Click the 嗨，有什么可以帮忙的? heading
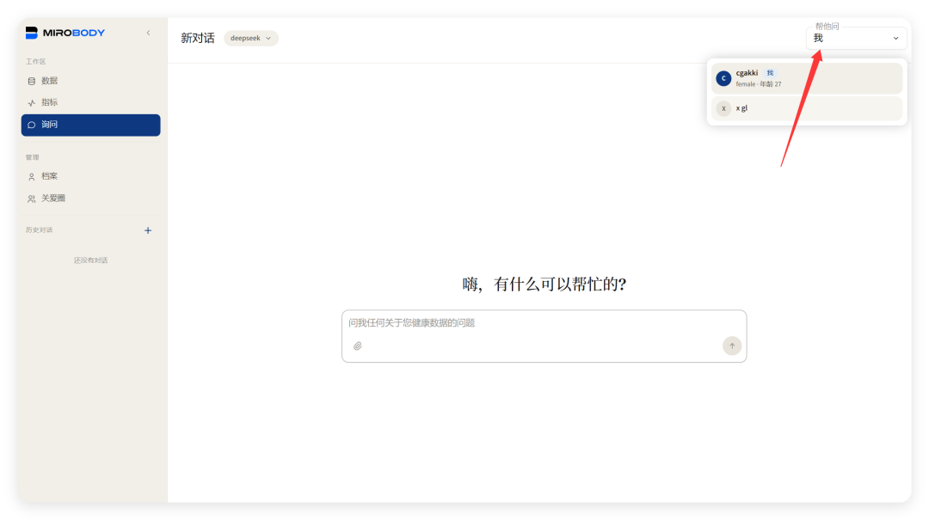This screenshot has width=929, height=520. tap(544, 284)
